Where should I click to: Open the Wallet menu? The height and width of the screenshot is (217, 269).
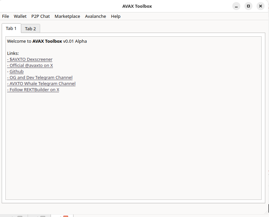(x=20, y=16)
